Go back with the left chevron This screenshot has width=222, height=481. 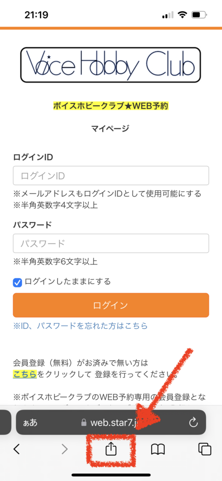tap(17, 449)
